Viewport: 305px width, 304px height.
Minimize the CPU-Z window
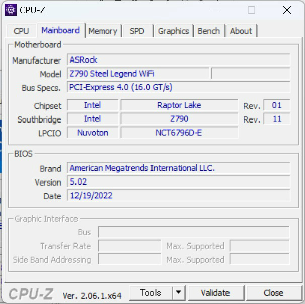(x=216, y=10)
